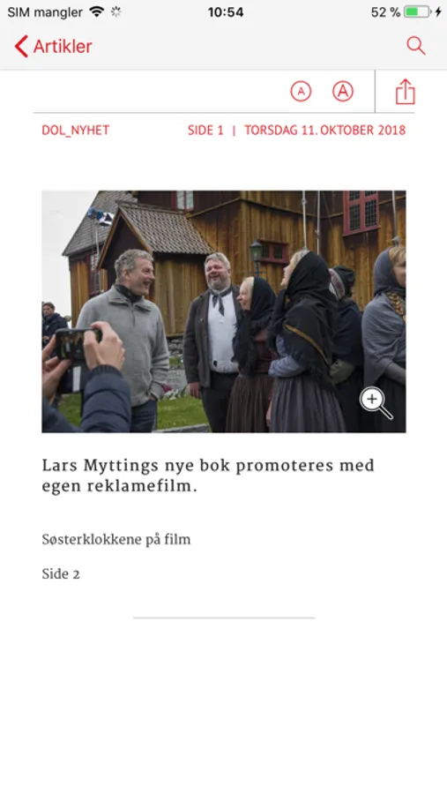Increase text size with large A
Viewport: 447px width, 794px height.
point(343,92)
